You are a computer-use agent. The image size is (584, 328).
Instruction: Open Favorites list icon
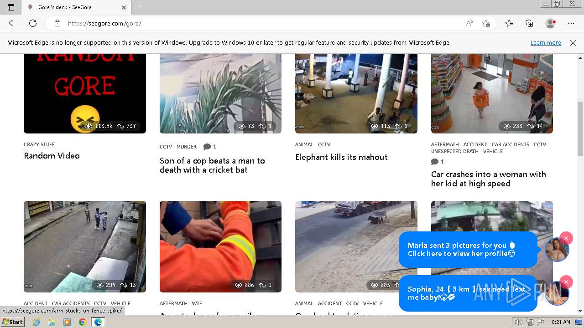pos(509,23)
